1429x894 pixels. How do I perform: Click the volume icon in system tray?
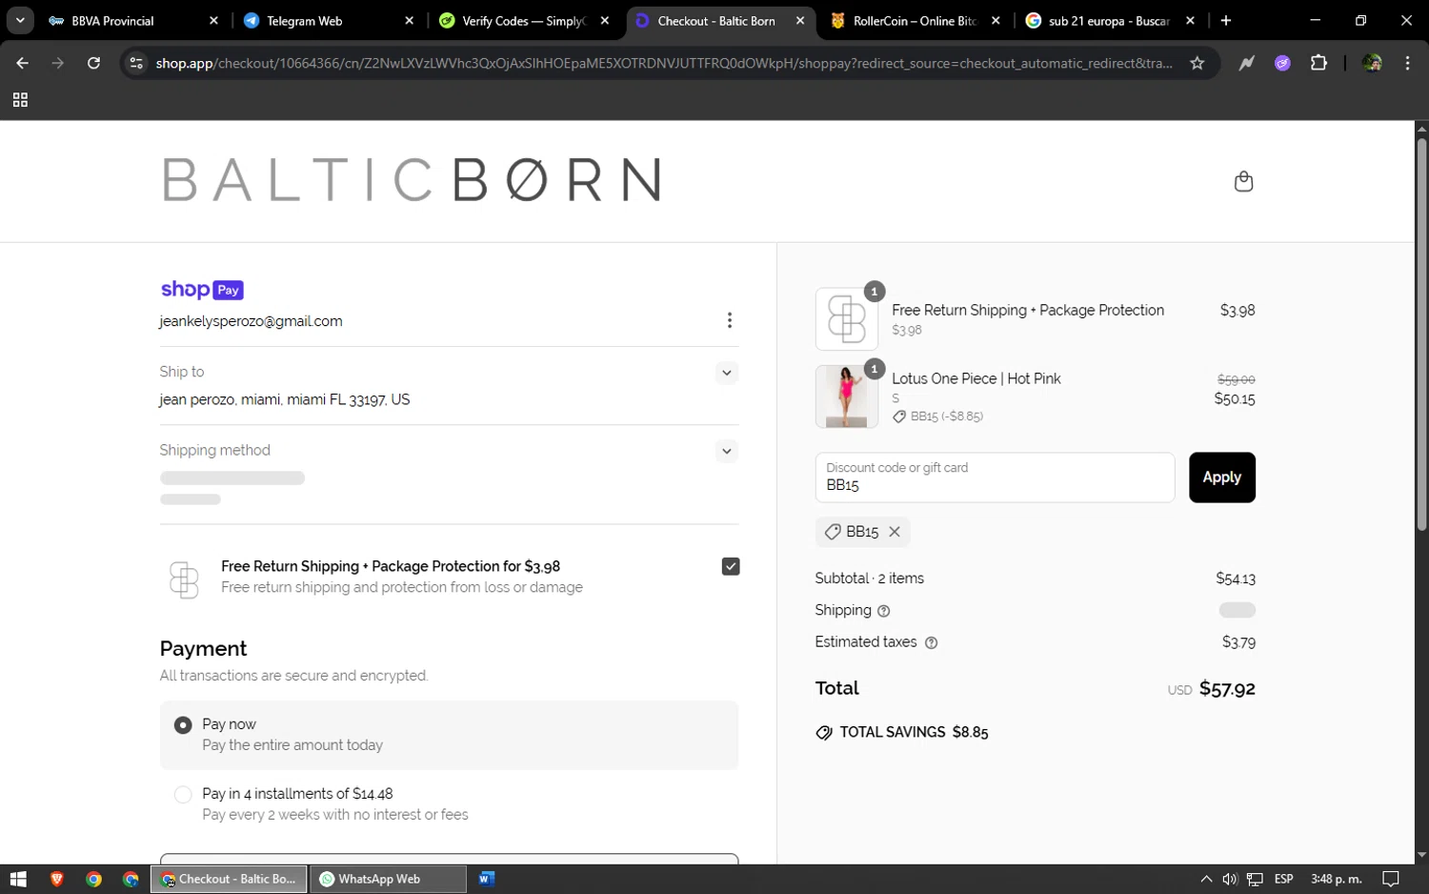coord(1230,879)
